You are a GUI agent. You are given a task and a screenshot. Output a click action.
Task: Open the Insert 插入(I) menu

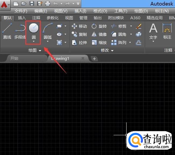tap(80, 11)
